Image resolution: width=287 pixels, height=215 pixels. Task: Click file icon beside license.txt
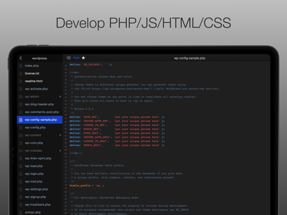[x=21, y=73]
